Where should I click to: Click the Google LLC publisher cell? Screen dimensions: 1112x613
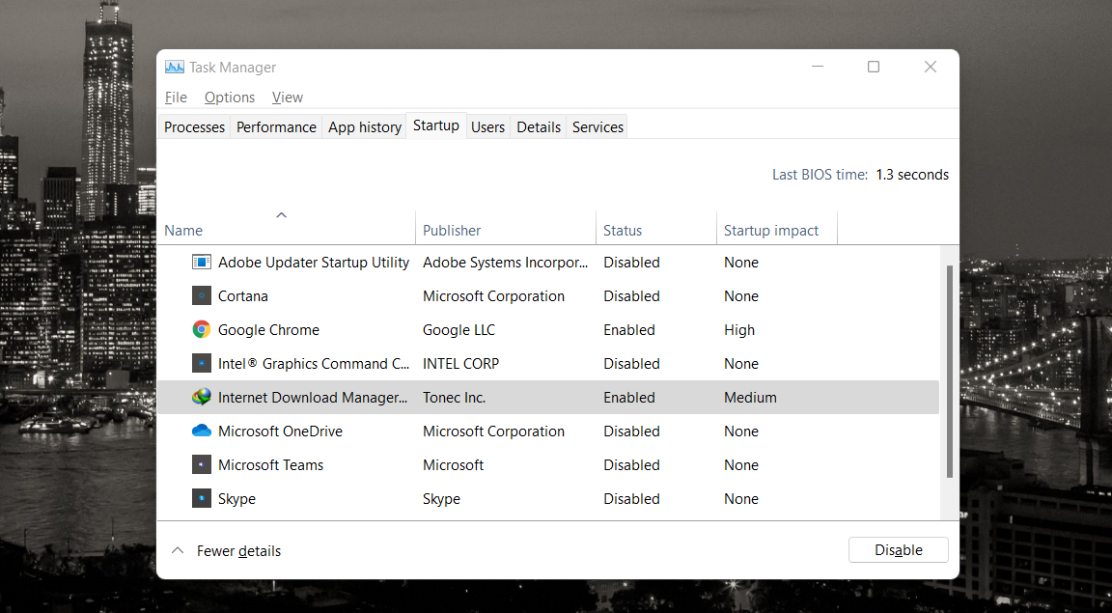(x=459, y=330)
